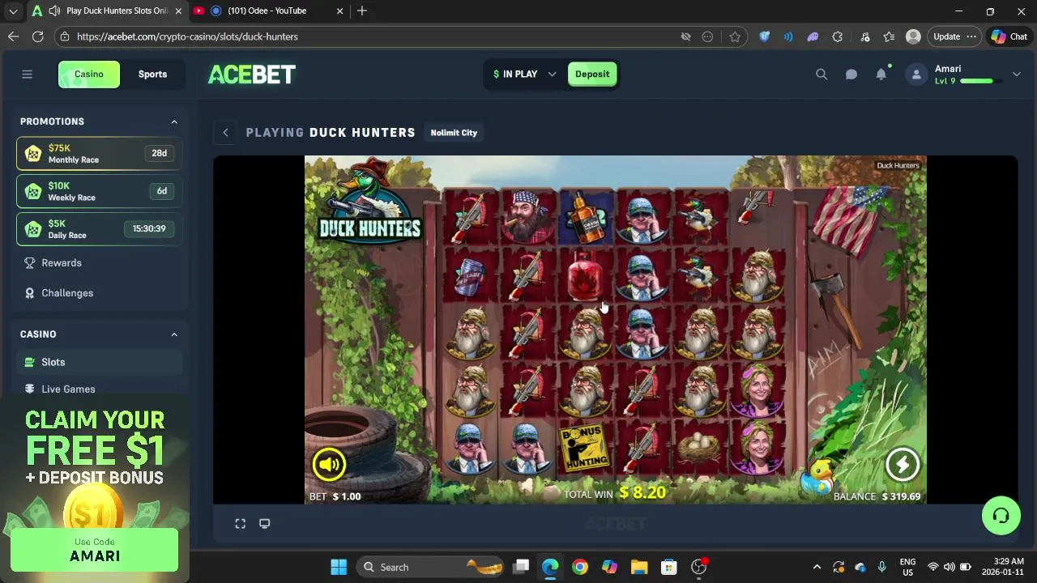Open the chat bubble icon in header

851,74
